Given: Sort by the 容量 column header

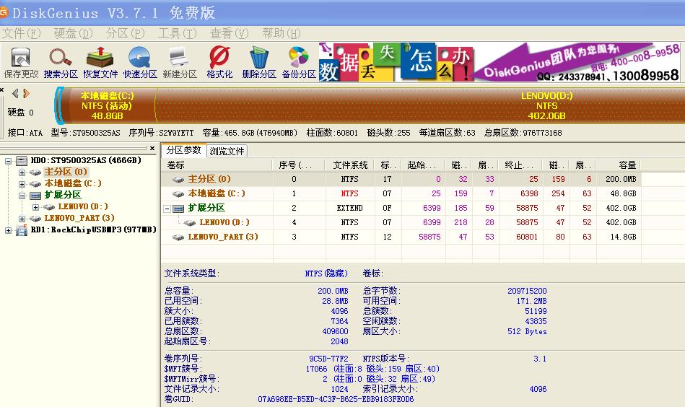Looking at the screenshot, I should click(x=619, y=165).
